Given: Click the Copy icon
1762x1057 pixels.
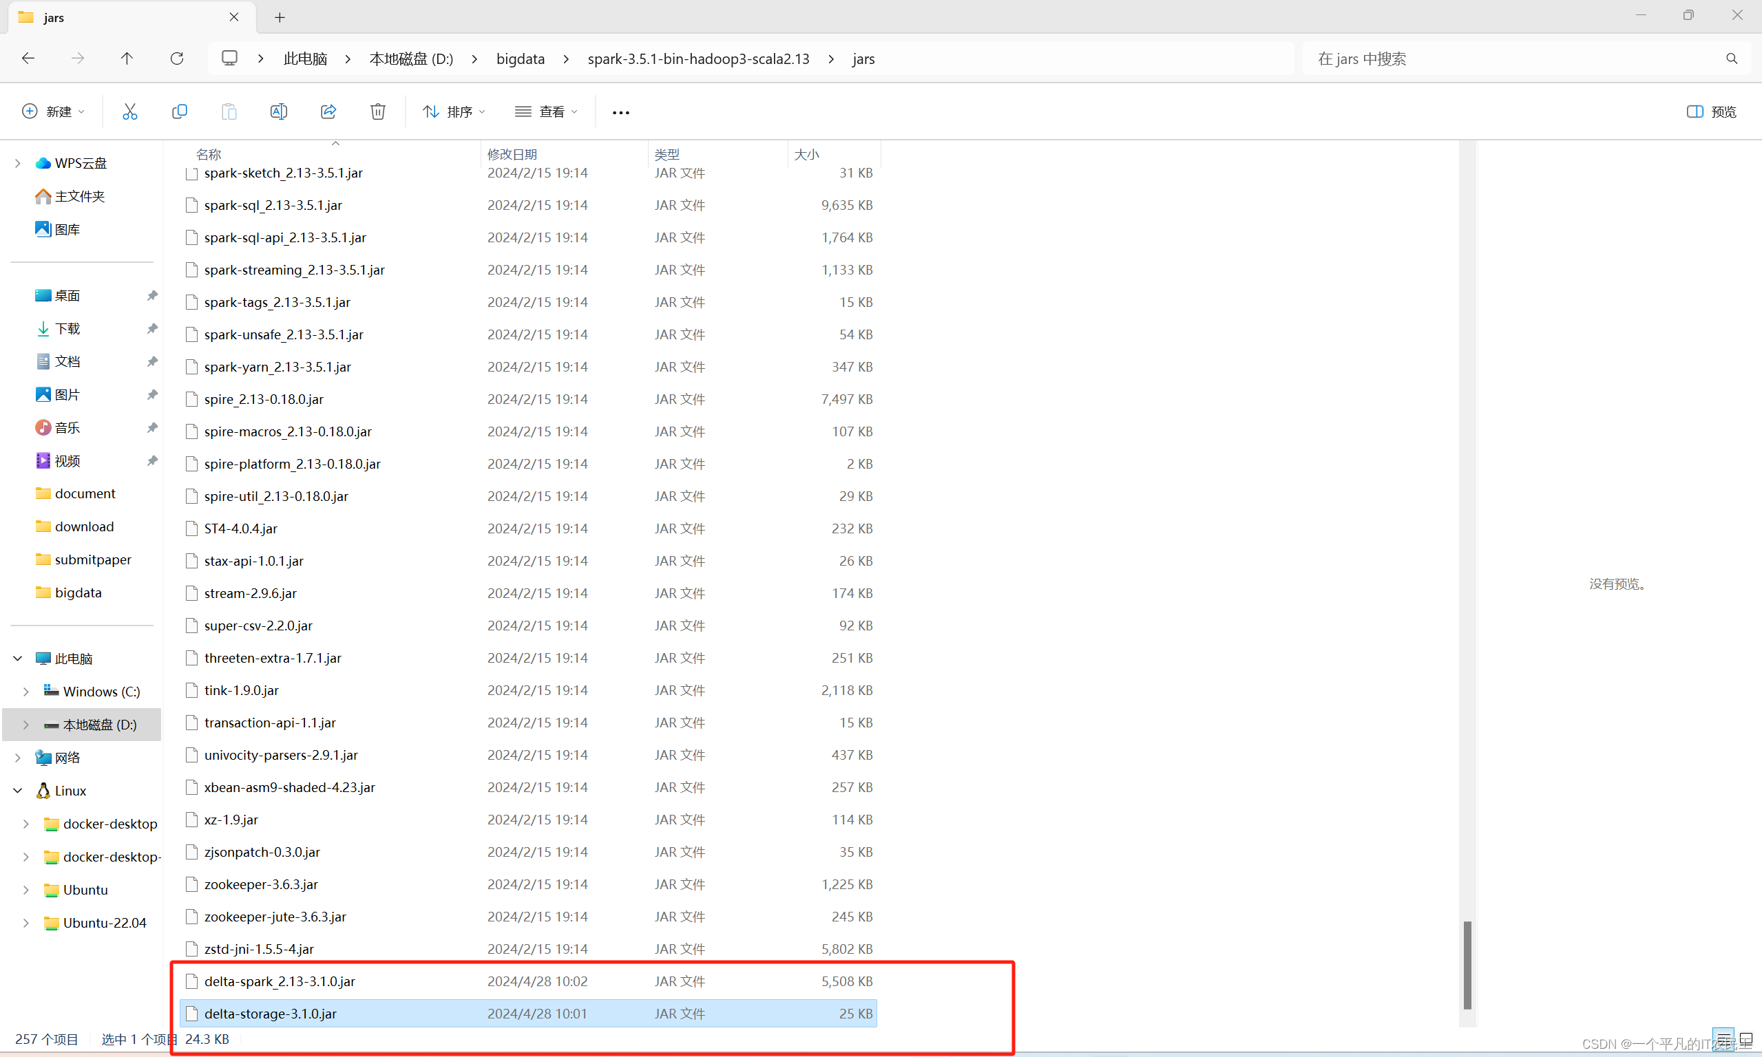Looking at the screenshot, I should (x=180, y=111).
